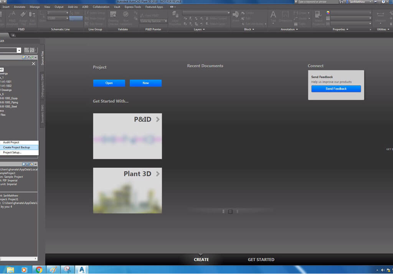Switch to the CREATE page at bottom
Screen dimensions: 393x274
[x=201, y=260]
